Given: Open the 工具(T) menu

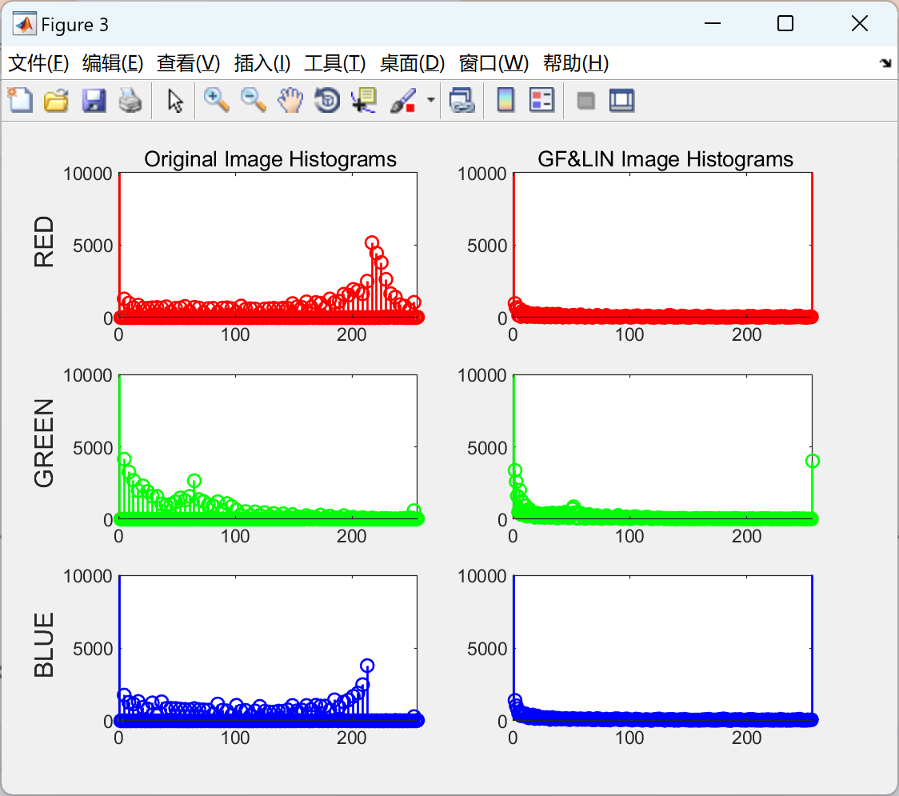Looking at the screenshot, I should [335, 63].
